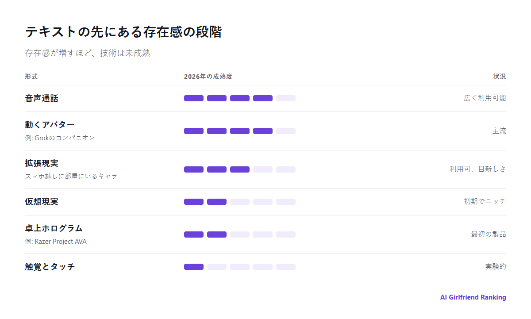Click the "AI Girlfriend Ranking" credit text

[x=473, y=297]
